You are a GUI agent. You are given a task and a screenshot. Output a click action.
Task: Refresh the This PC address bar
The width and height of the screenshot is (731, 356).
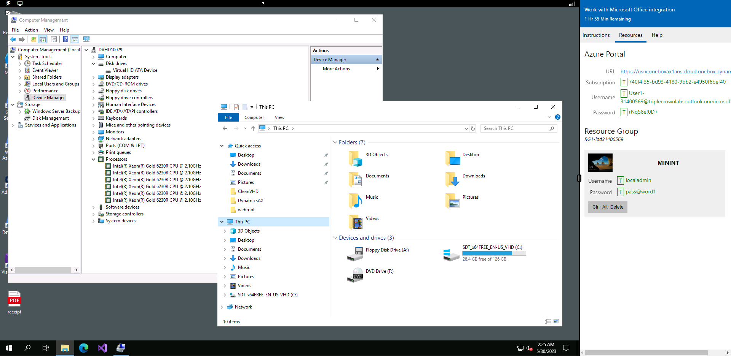click(x=473, y=128)
